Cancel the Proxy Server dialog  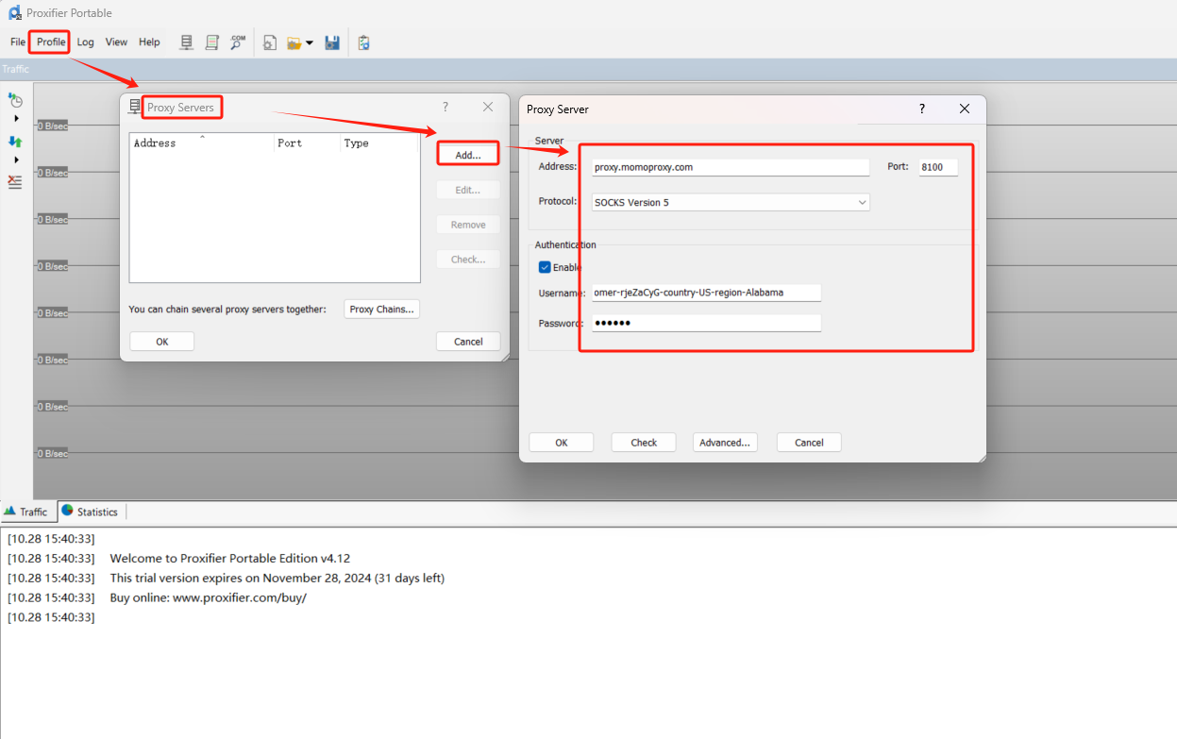809,443
